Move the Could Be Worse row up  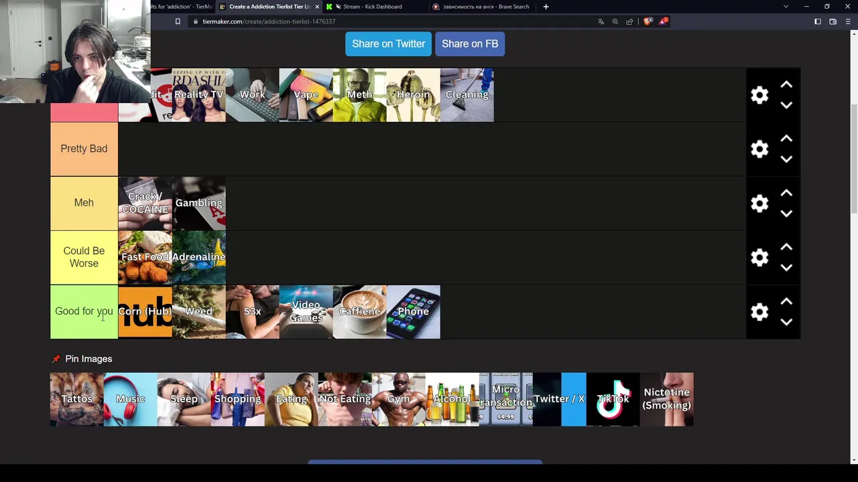click(786, 247)
